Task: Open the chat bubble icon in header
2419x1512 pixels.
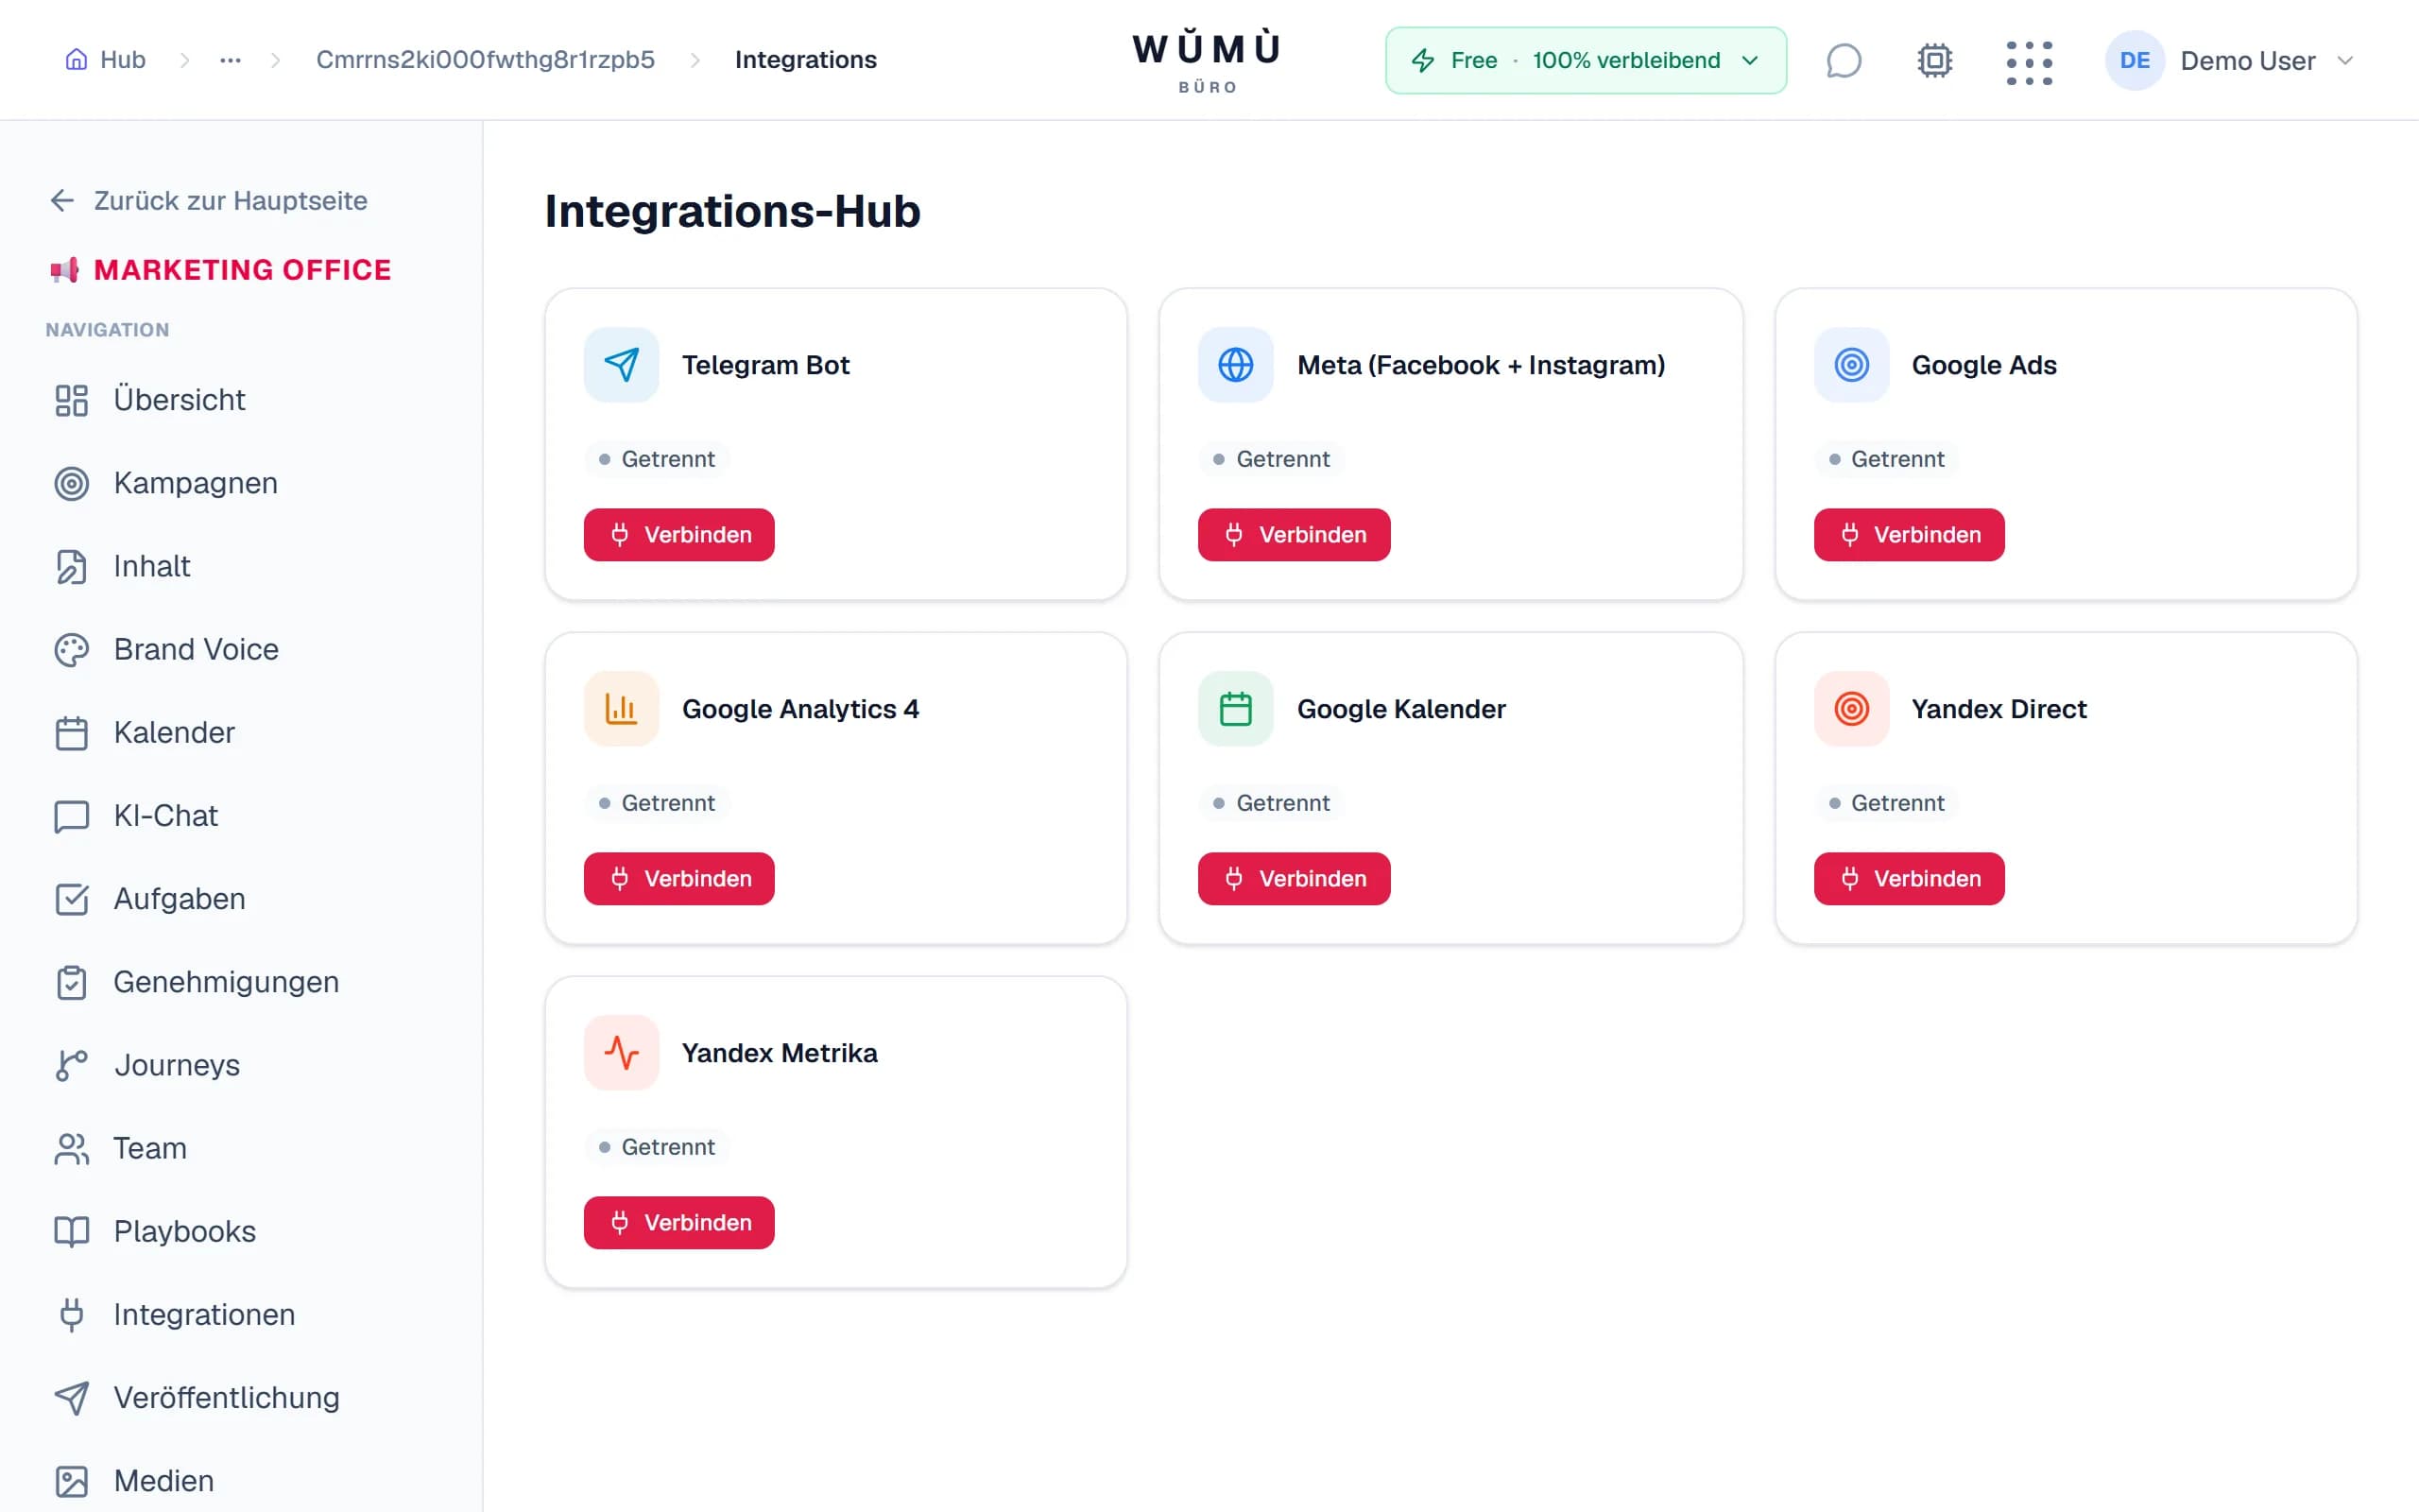Action: [1844, 60]
